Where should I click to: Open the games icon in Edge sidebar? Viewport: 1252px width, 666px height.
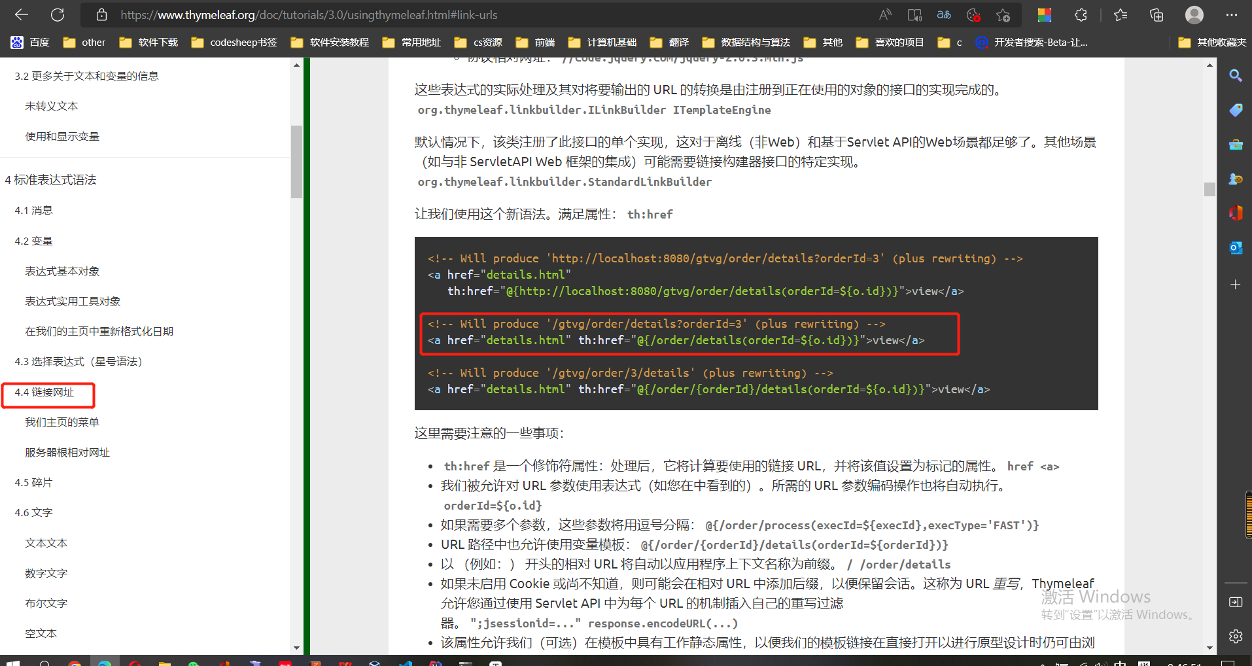[x=1235, y=179]
